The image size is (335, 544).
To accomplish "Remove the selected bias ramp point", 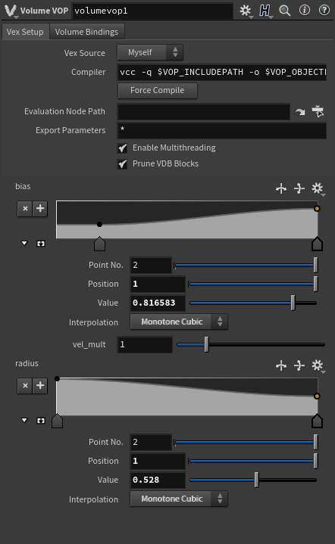I will (x=25, y=209).
